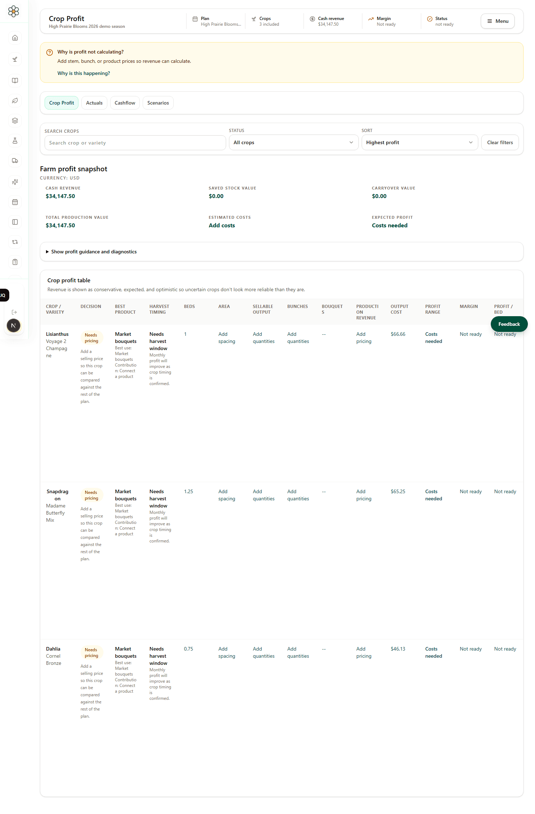Focus the Search crop or variety field
535x814 pixels.
click(135, 143)
